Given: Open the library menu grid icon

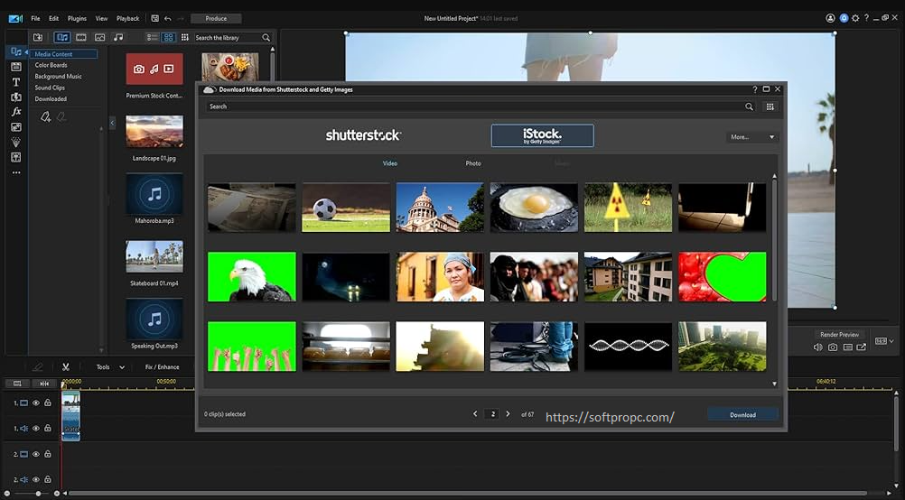Looking at the screenshot, I should tap(184, 38).
